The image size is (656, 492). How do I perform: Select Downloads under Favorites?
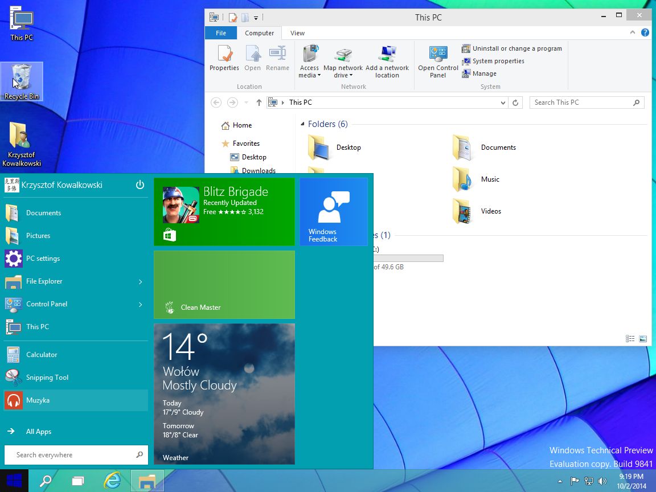tap(253, 170)
